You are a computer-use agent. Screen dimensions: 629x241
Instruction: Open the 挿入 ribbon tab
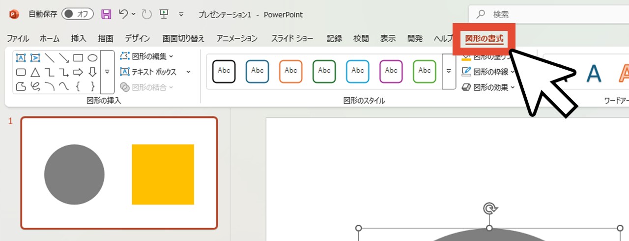(79, 38)
